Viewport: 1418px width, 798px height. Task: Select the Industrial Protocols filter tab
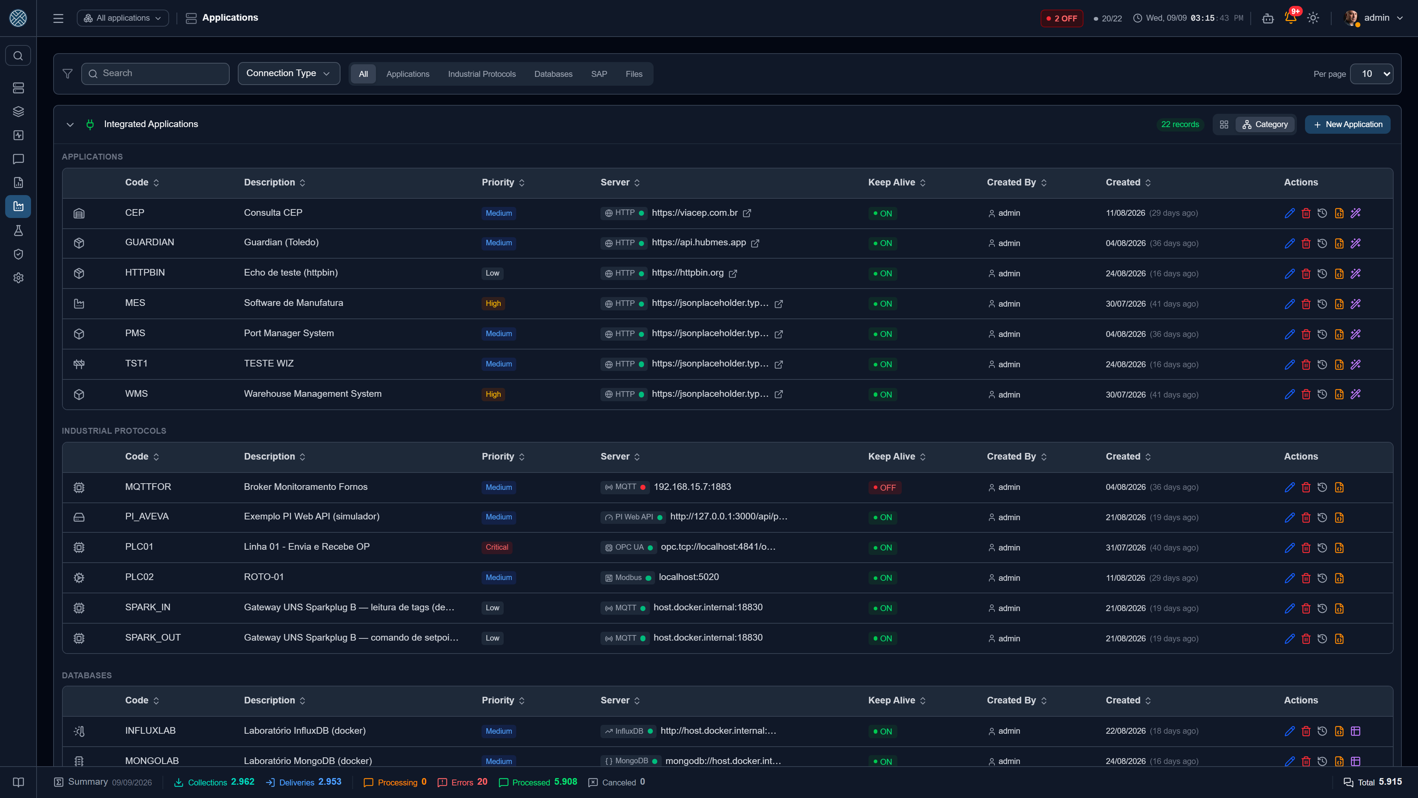(482, 74)
